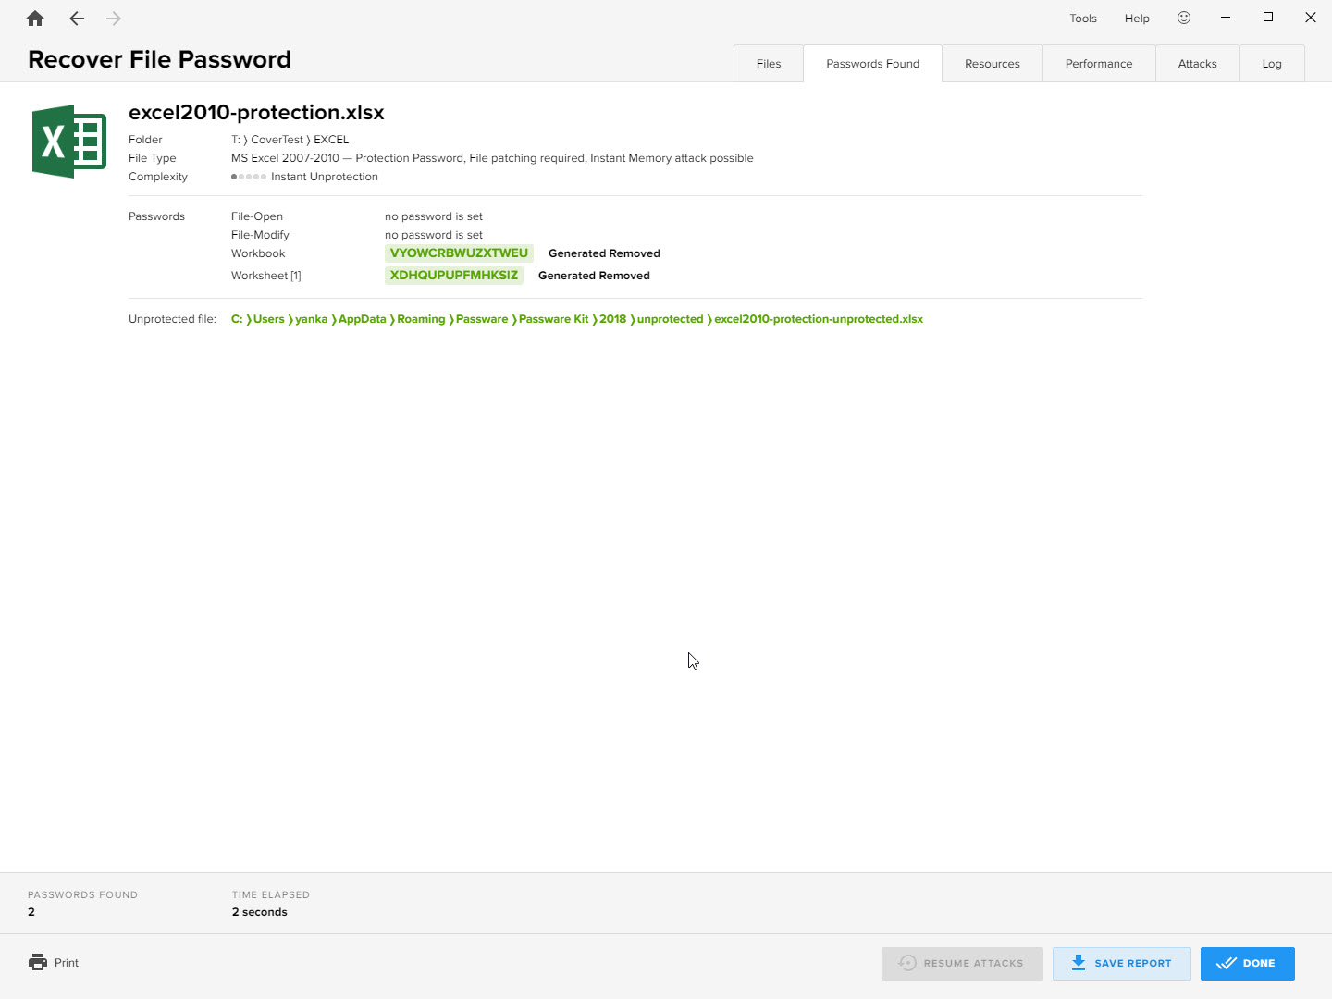Click the printer icon
Image resolution: width=1332 pixels, height=999 pixels.
(38, 962)
